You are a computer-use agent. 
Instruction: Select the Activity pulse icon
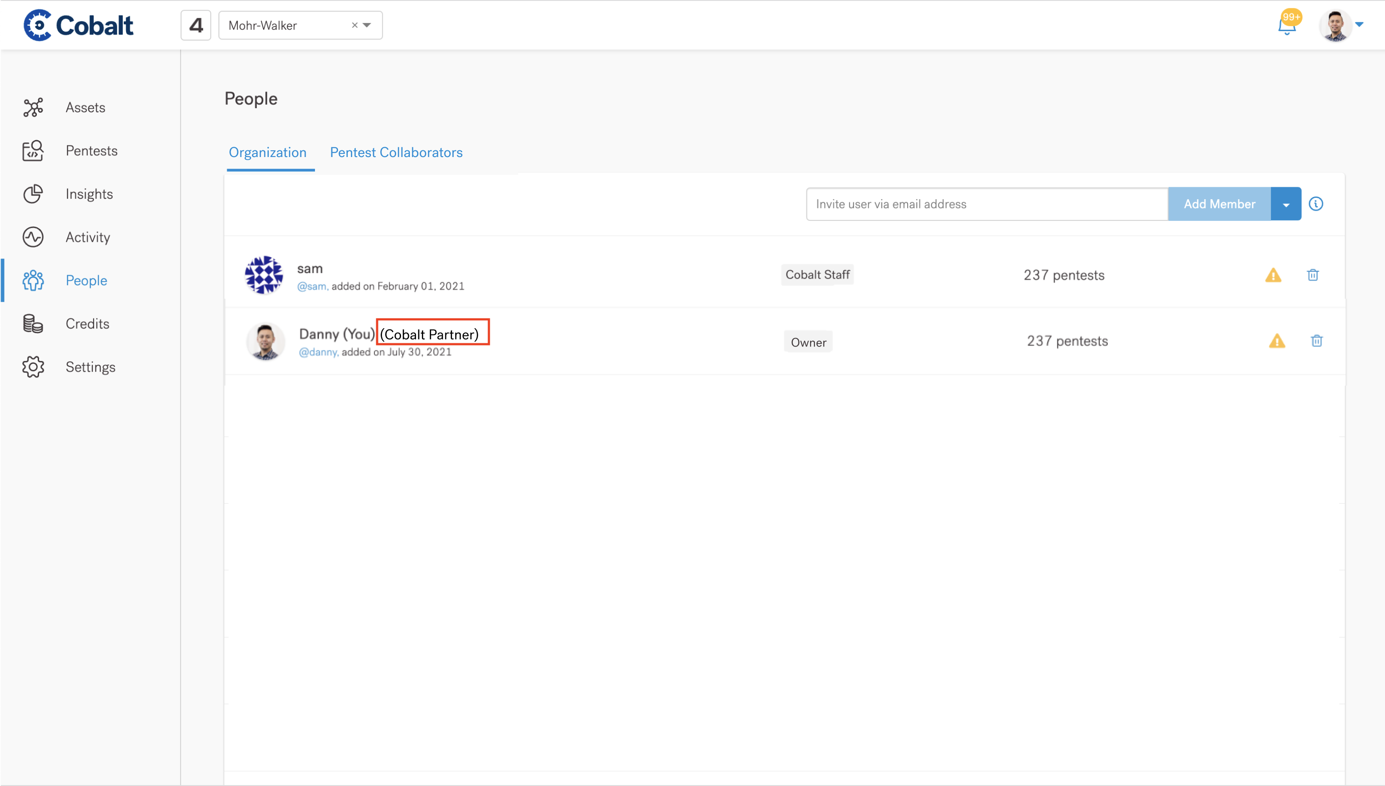coord(33,237)
